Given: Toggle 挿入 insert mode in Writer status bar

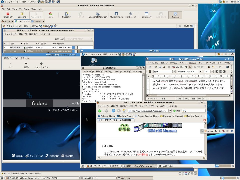Looking at the screenshot, I should coord(187,99).
